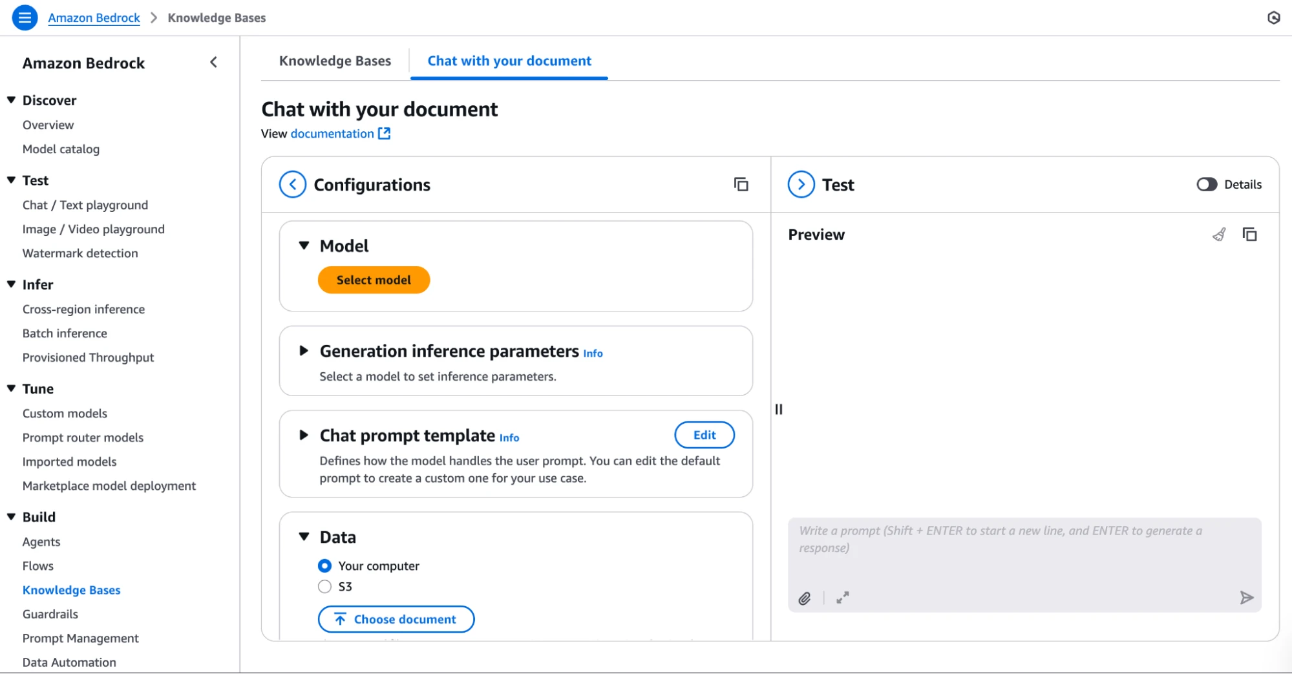
Task: Click the Test forward arrow circle
Action: click(801, 185)
